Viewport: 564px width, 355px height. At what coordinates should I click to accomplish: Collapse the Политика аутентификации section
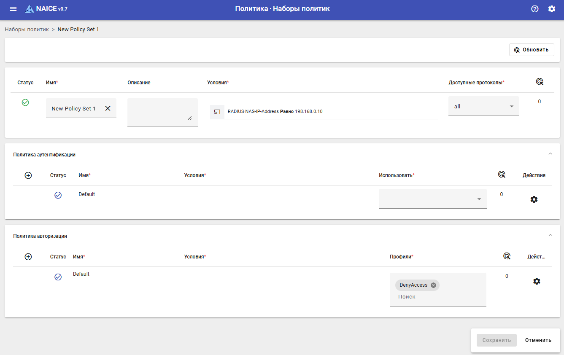550,154
